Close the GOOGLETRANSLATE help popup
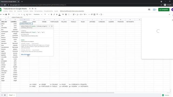 (x=52, y=26)
